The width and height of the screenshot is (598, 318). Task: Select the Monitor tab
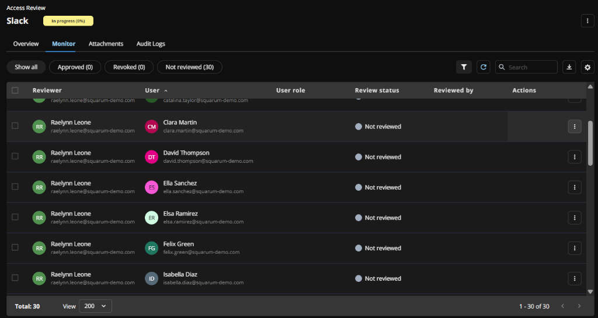tap(64, 44)
